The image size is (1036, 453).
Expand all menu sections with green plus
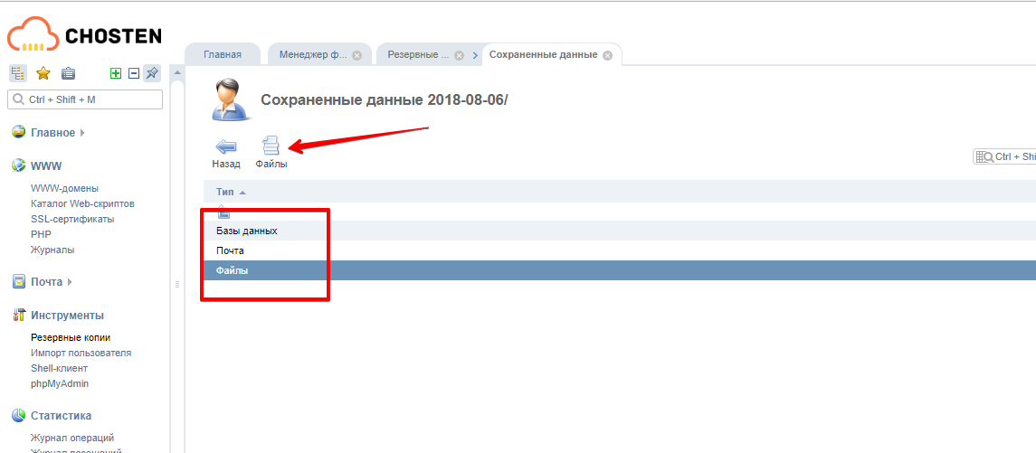[116, 73]
